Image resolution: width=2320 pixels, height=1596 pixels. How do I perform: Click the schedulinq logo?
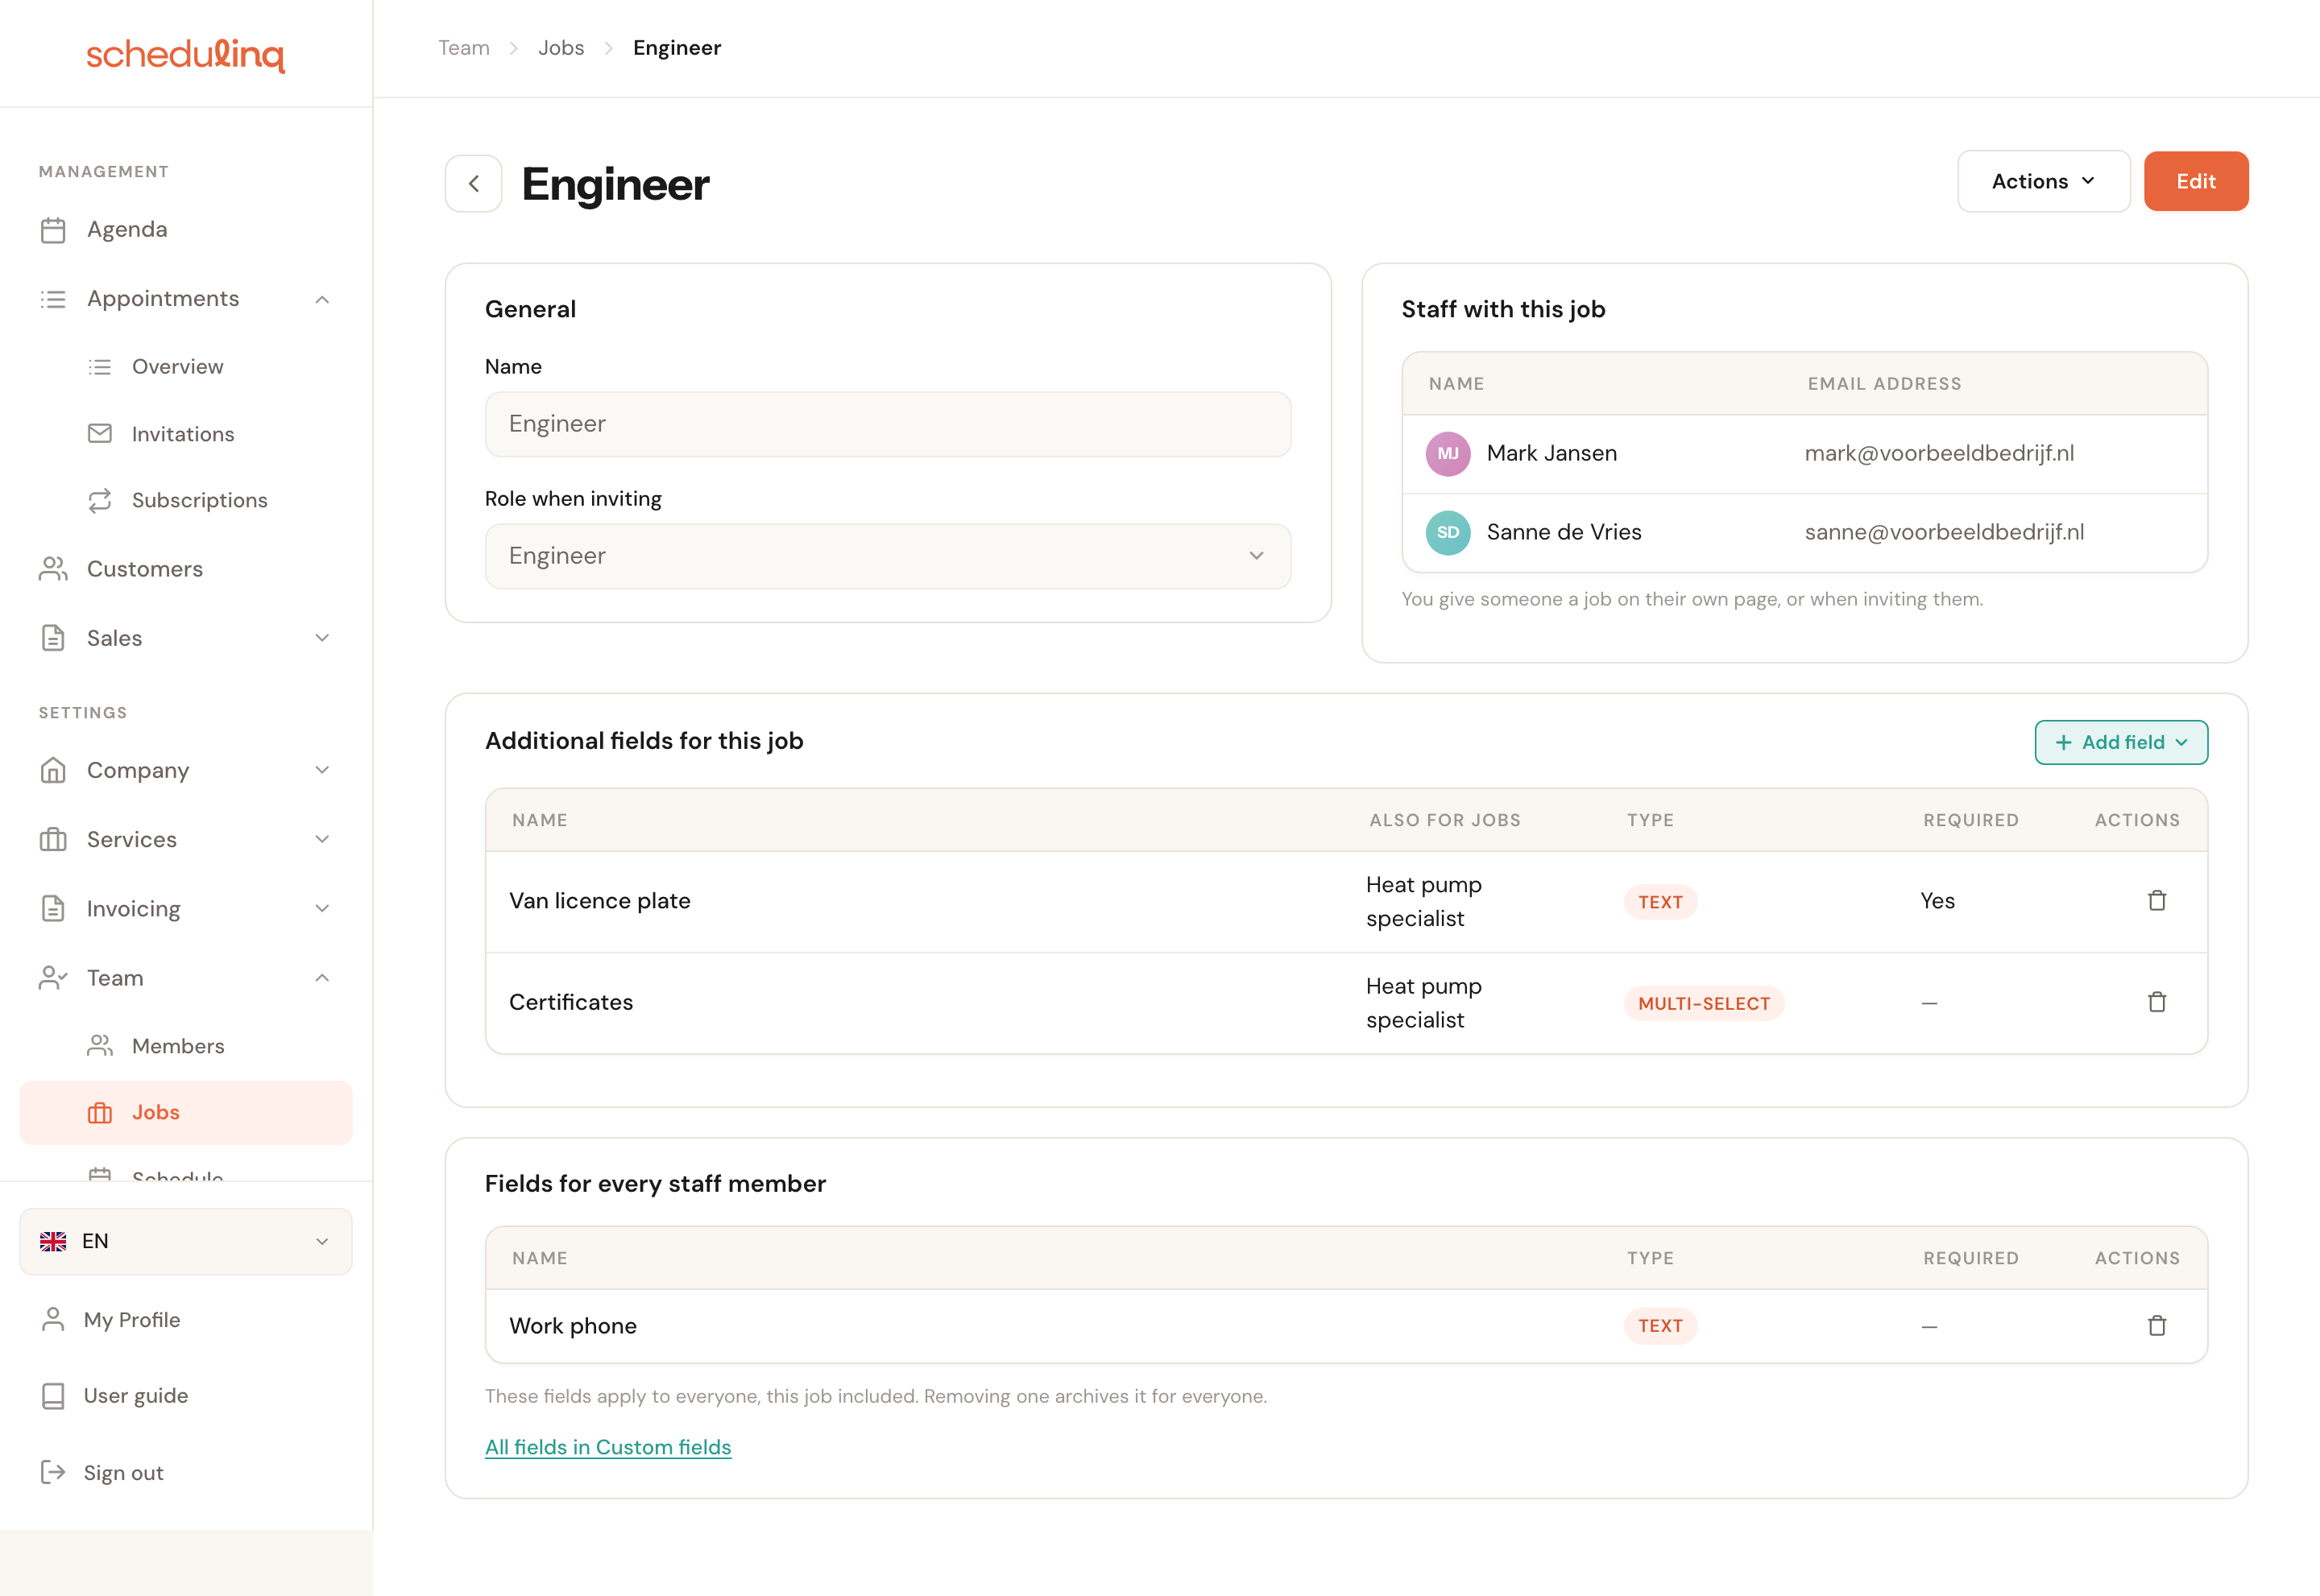coord(185,55)
